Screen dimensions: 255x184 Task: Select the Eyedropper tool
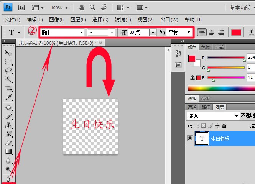[8, 97]
